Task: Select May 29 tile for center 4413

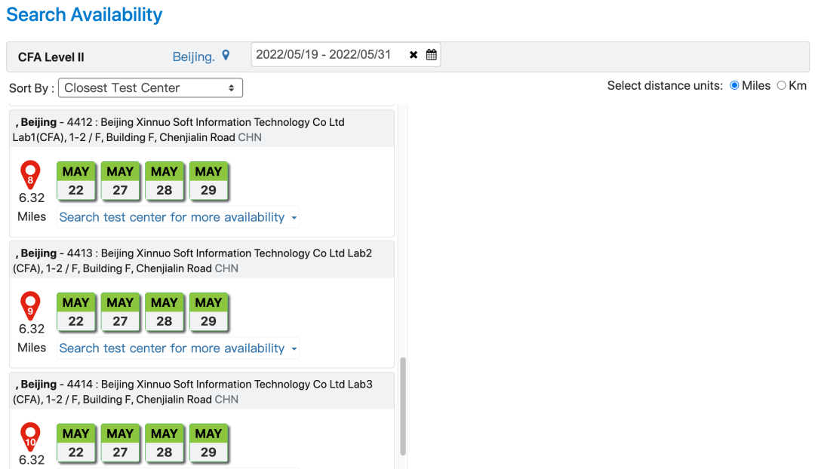Action: [208, 312]
